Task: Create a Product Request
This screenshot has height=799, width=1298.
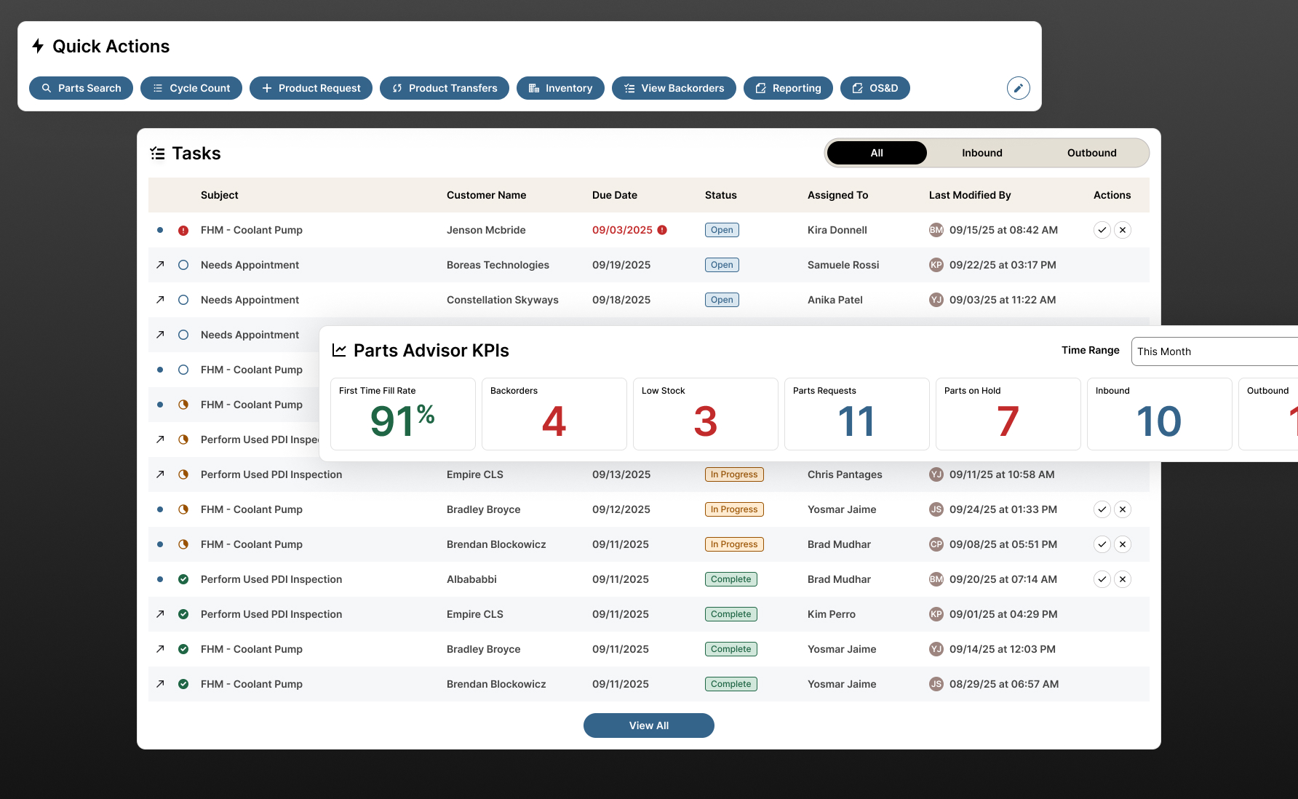Action: (311, 88)
